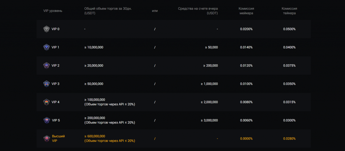Click the VIP 1 ≥ 10,000,000 volume cell
Image resolution: width=345 pixels, height=151 pixels.
tap(94, 47)
